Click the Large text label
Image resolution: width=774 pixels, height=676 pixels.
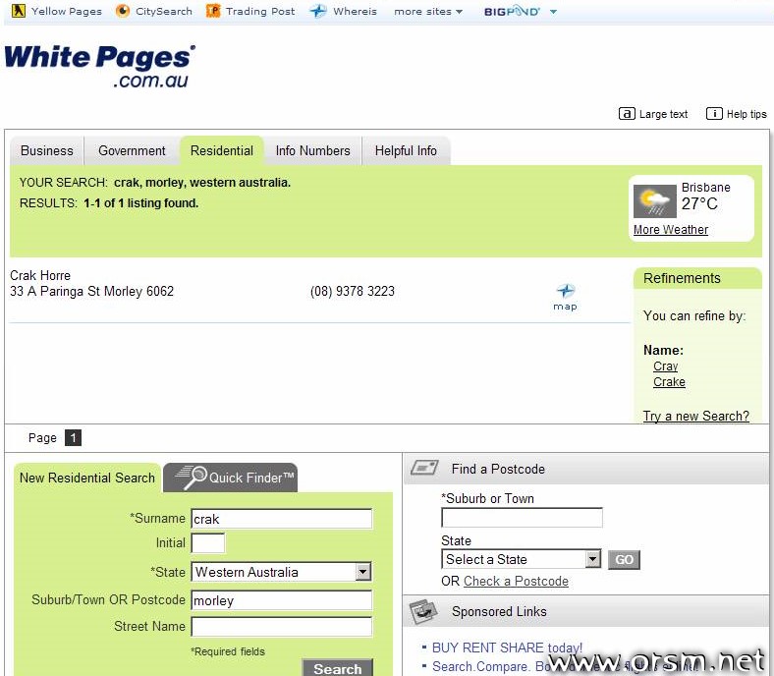[663, 114]
